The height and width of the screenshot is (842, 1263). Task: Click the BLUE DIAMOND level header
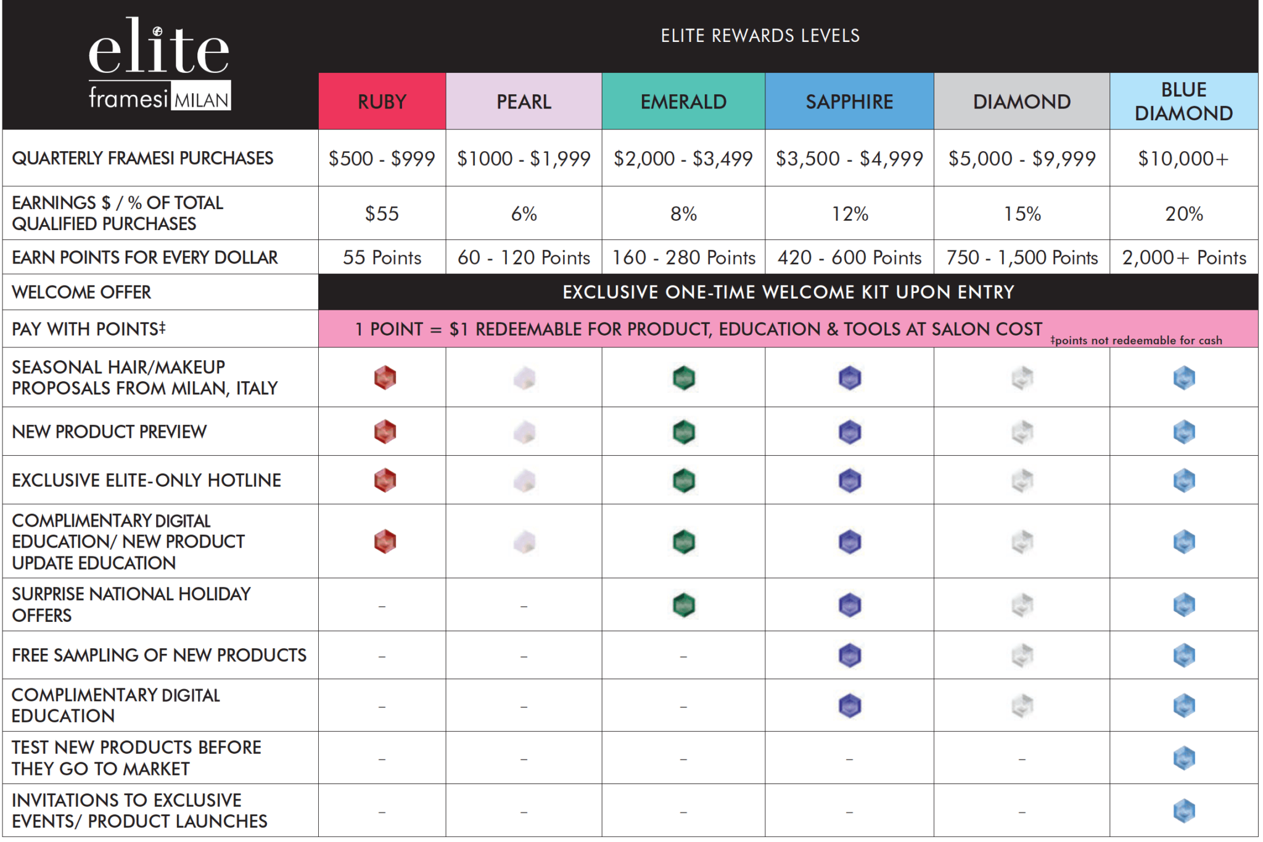pyautogui.click(x=1183, y=102)
